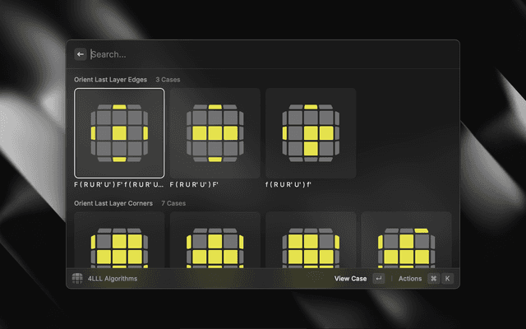Click the 4LLL Algorithms extension title

point(113,279)
